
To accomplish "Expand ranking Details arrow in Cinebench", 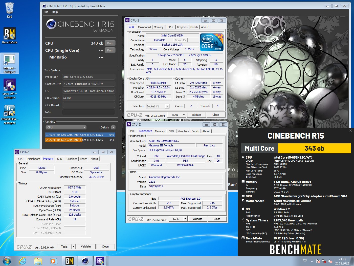I will (113, 127).
